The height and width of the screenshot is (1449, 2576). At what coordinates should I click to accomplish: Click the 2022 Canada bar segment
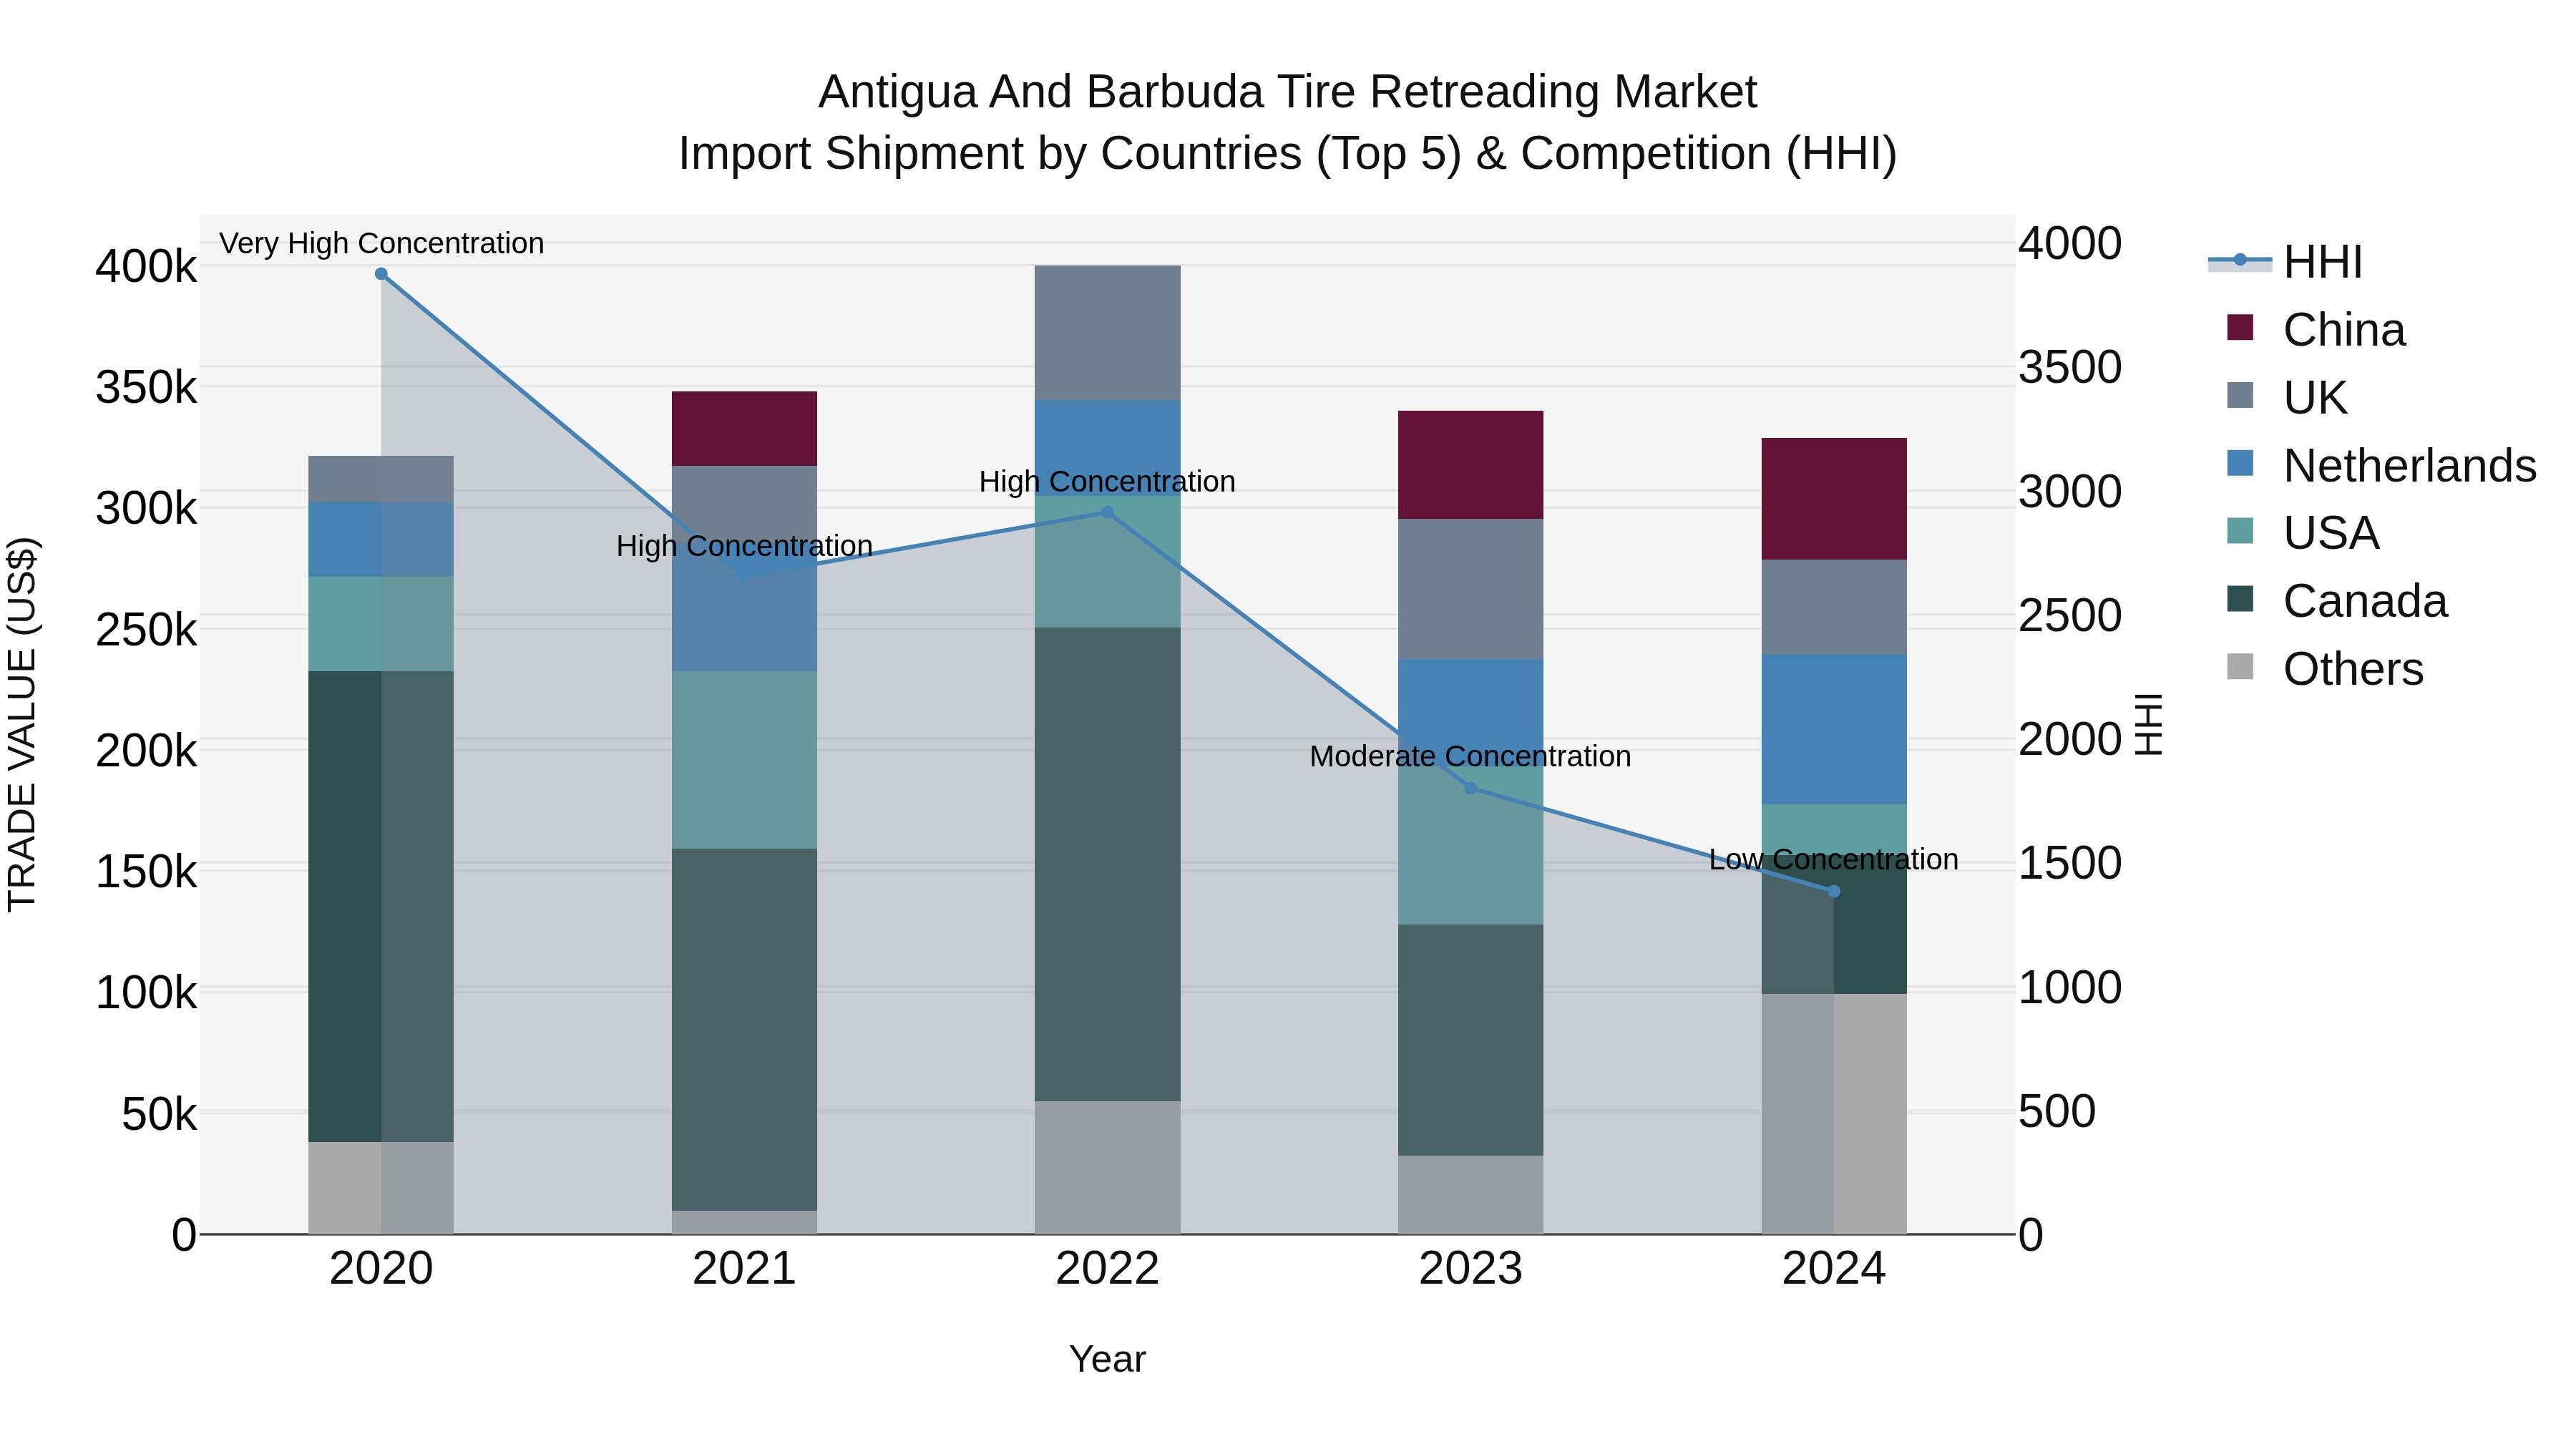pyautogui.click(x=1107, y=865)
